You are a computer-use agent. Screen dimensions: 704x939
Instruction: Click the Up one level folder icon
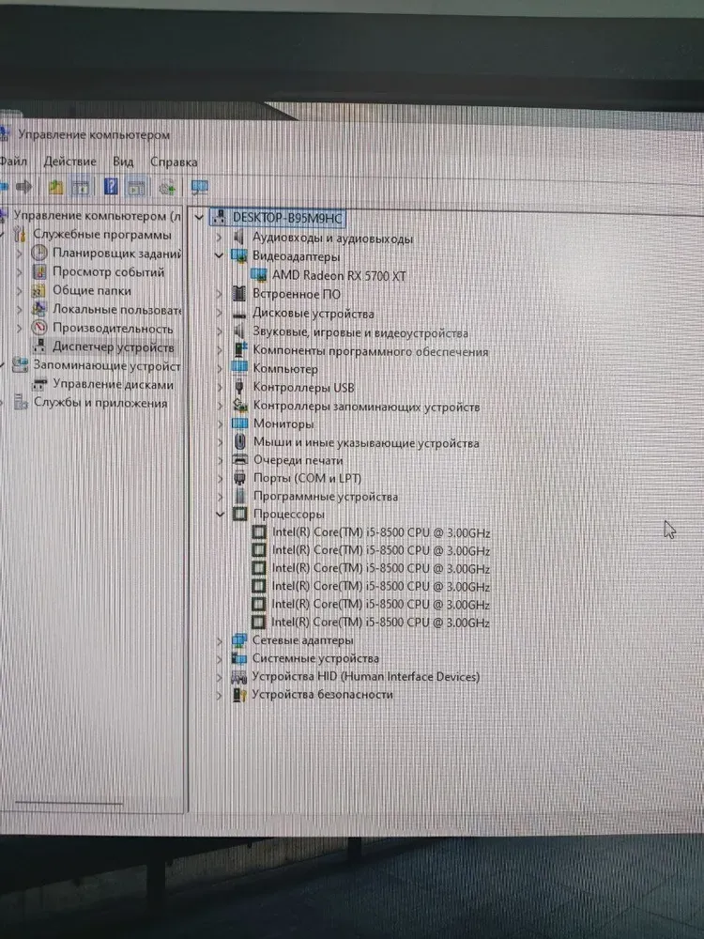point(57,187)
